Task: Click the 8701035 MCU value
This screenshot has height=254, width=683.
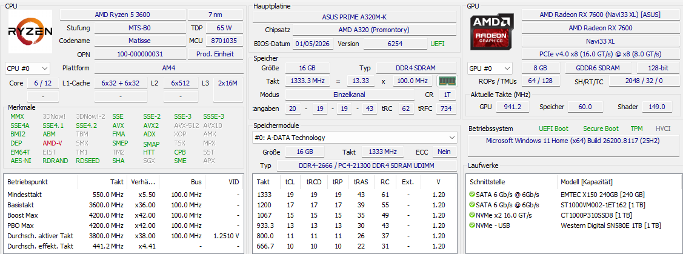Action: click(224, 41)
